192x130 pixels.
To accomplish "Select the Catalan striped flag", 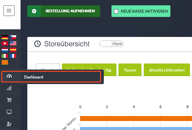I will pyautogui.click(x=5, y=63).
